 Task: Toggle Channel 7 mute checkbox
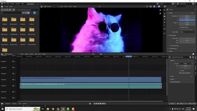pos(13,62)
